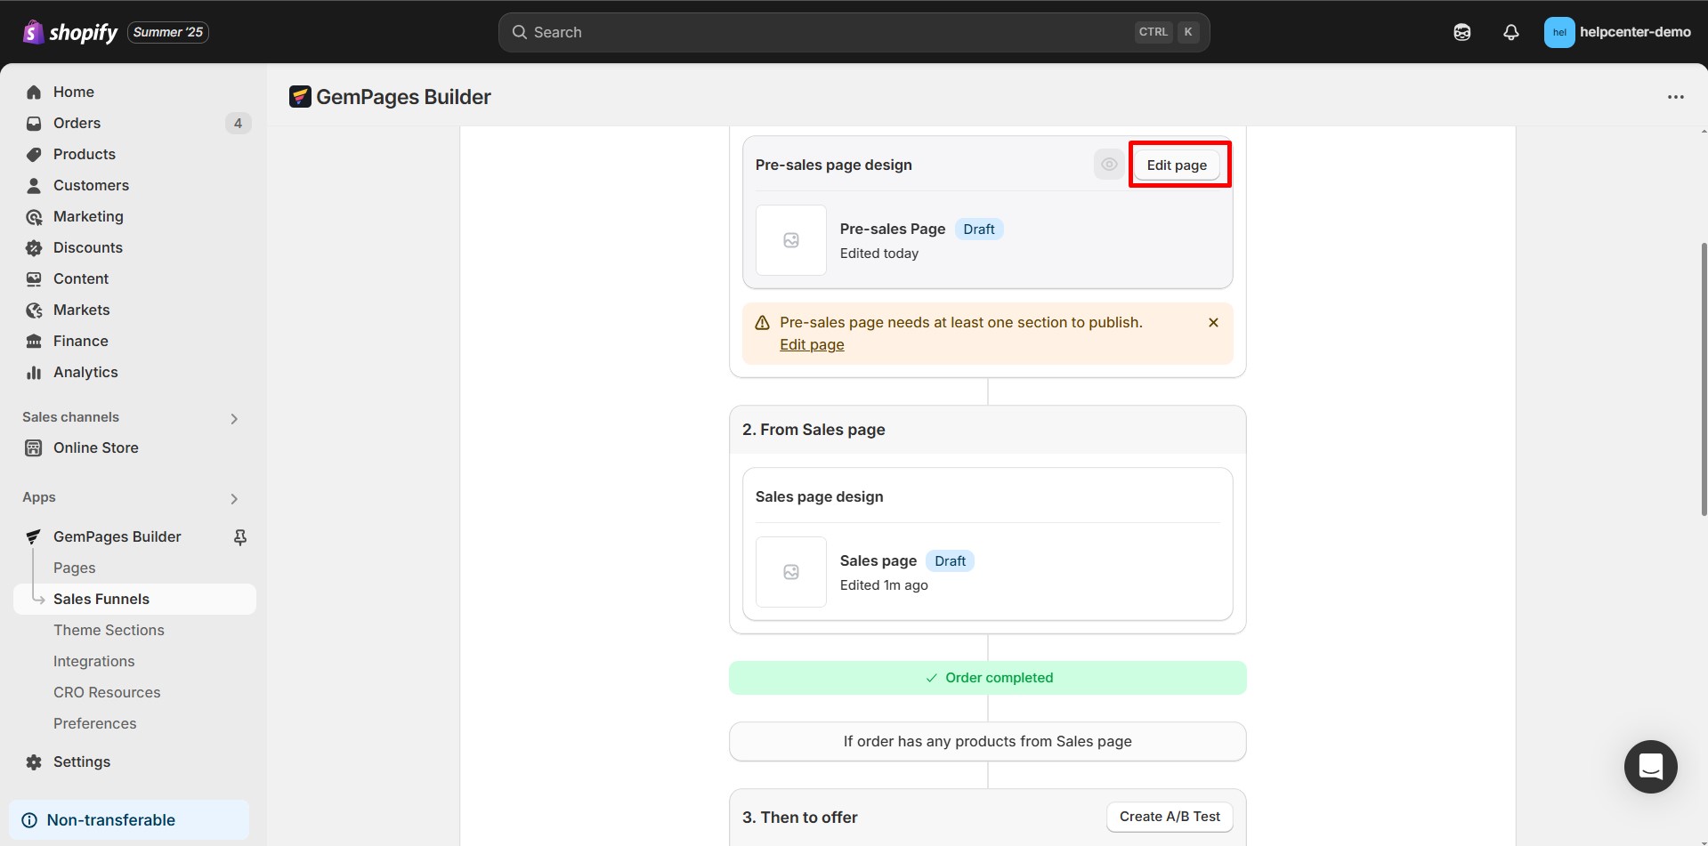Expand the Sales channels section
The image size is (1708, 846).
coord(234,418)
